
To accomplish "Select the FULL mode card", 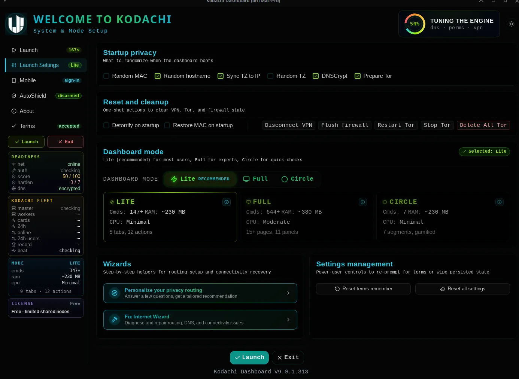I will [307, 217].
